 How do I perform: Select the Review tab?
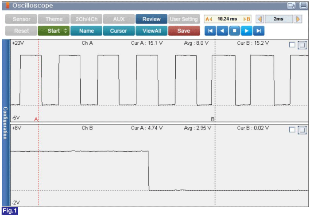pyautogui.click(x=151, y=19)
